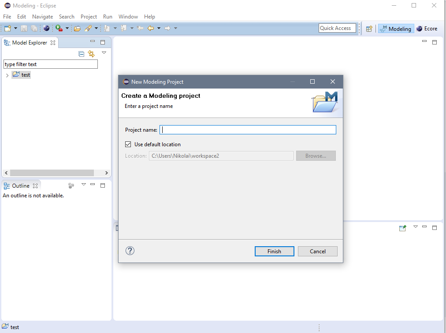The width and height of the screenshot is (446, 333).
Task: Minimize the editor area
Action: pos(424,41)
